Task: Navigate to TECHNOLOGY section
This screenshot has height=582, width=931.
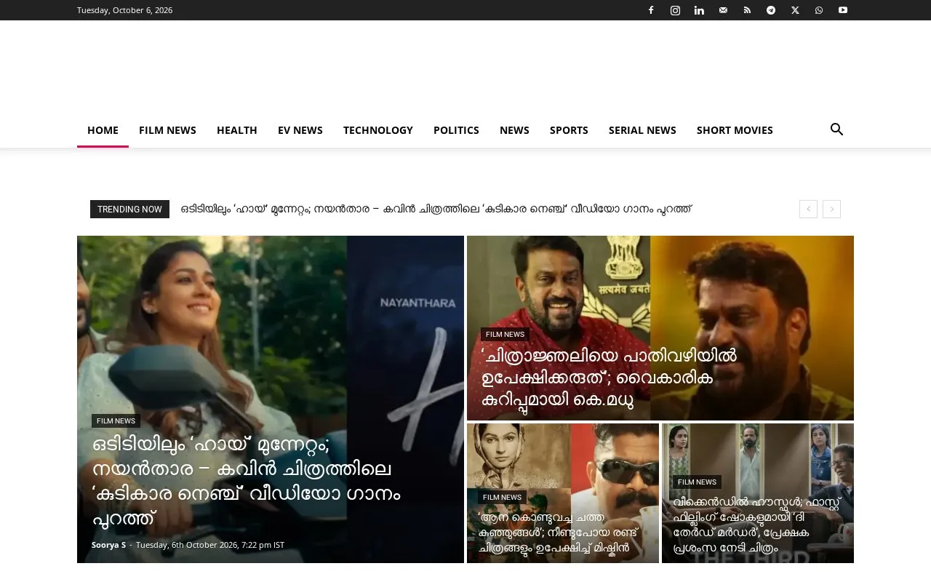Action: [378, 130]
